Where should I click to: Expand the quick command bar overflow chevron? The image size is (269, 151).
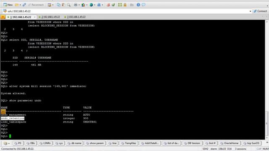coord(267,143)
